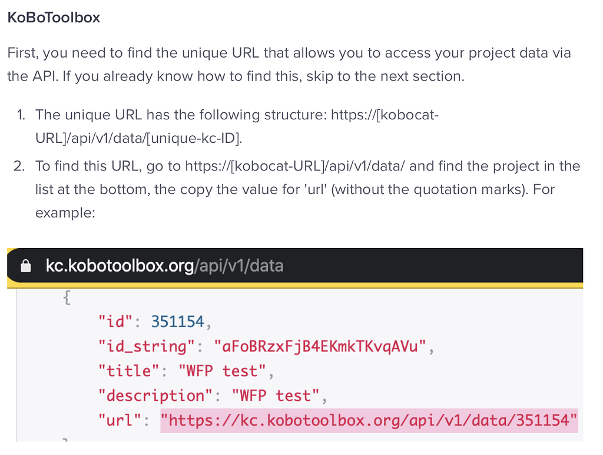
Task: Click the yellow highlight bar under the address bar
Action: (294, 286)
